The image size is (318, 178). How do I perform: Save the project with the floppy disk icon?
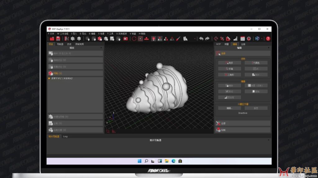click(x=58, y=39)
